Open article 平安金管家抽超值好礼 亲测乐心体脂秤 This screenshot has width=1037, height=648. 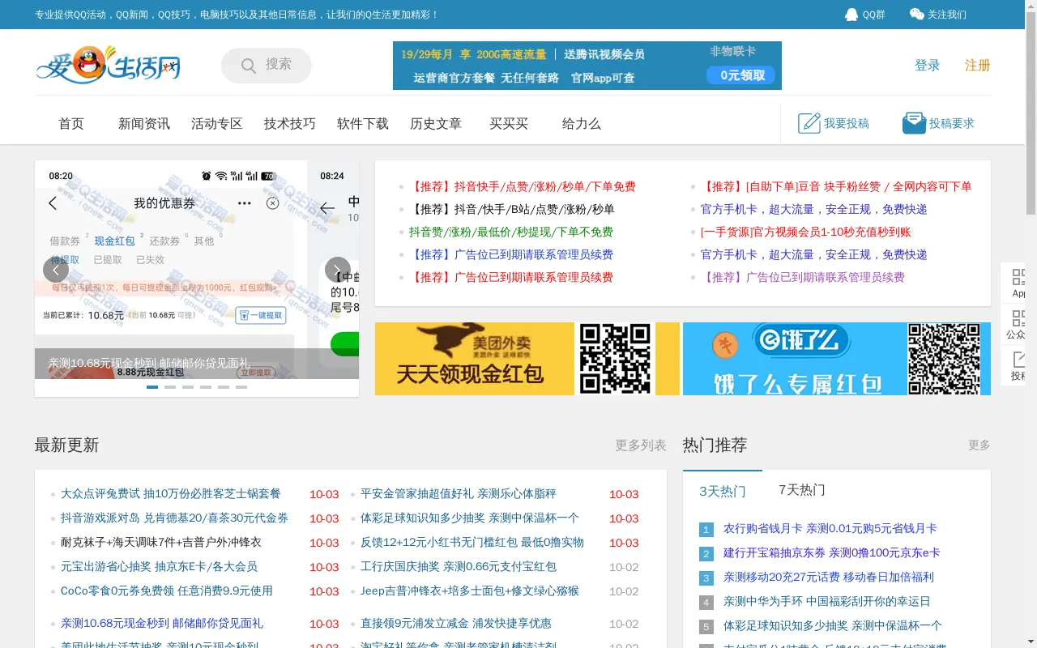(459, 493)
